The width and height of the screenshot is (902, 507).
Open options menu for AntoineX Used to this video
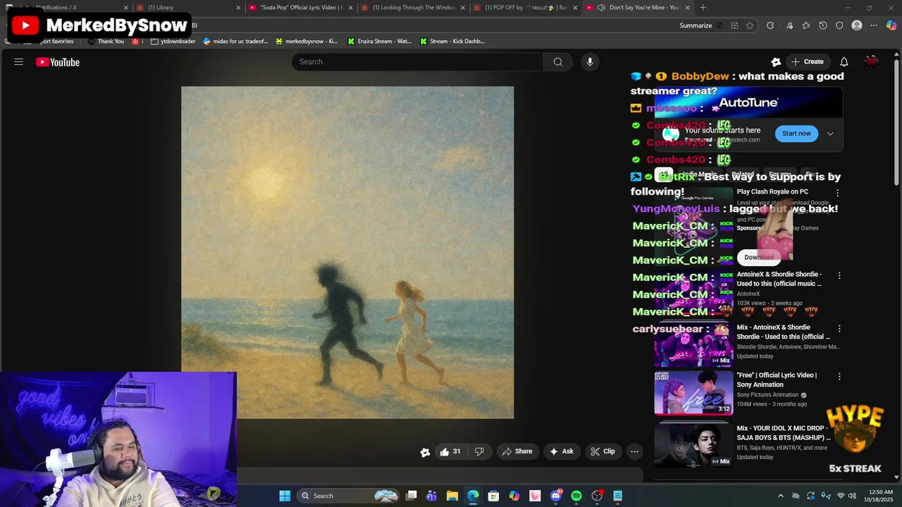coord(839,275)
